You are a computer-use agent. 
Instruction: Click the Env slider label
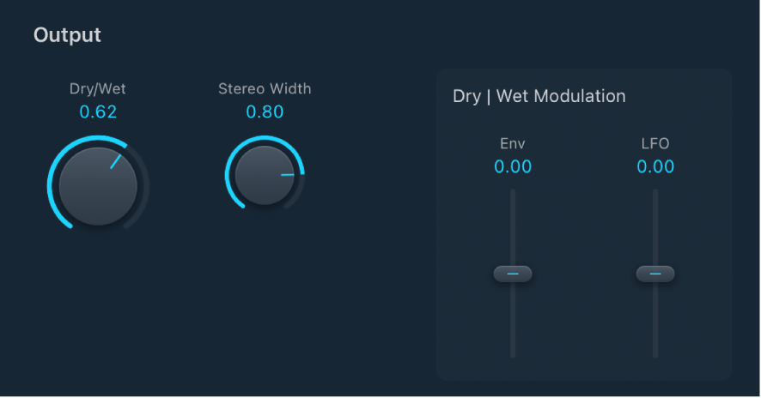click(513, 144)
